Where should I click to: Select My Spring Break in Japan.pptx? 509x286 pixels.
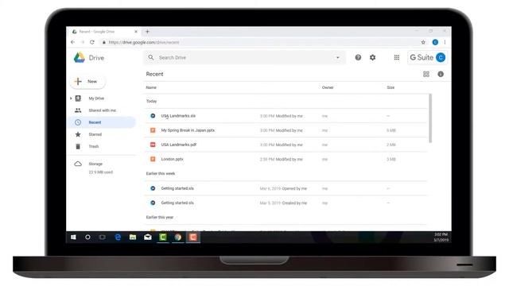tap(188, 130)
